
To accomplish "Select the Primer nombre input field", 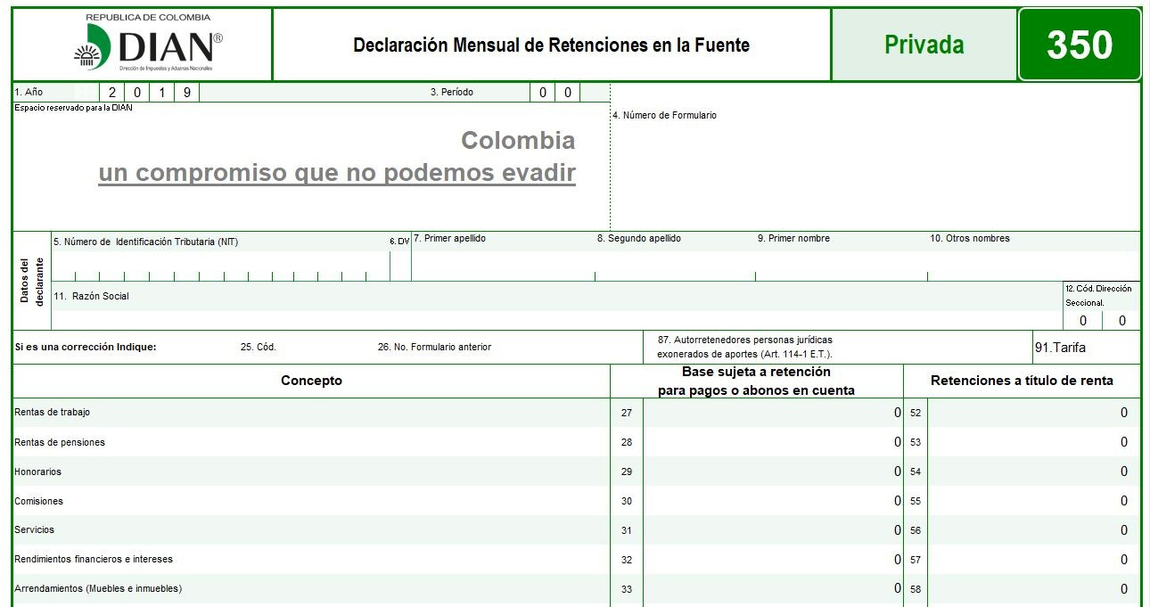I will click(x=840, y=267).
